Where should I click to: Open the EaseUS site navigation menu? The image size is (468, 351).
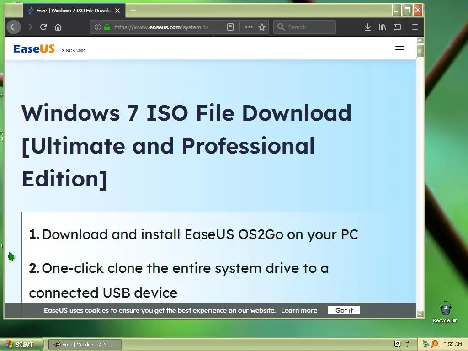(x=400, y=48)
